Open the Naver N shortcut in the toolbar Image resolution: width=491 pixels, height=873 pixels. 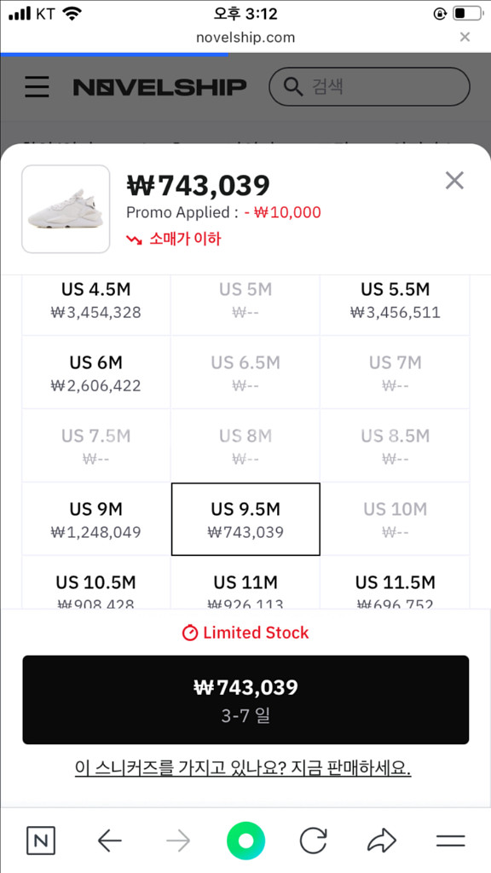click(41, 841)
